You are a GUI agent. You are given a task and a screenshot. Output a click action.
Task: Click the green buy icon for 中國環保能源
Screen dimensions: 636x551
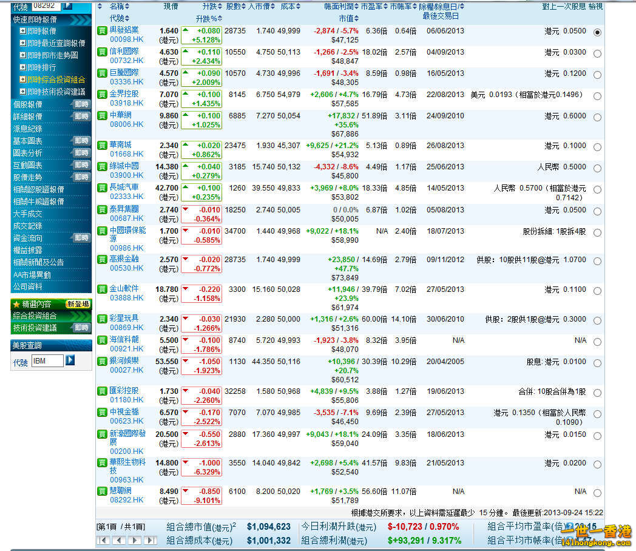tap(102, 231)
